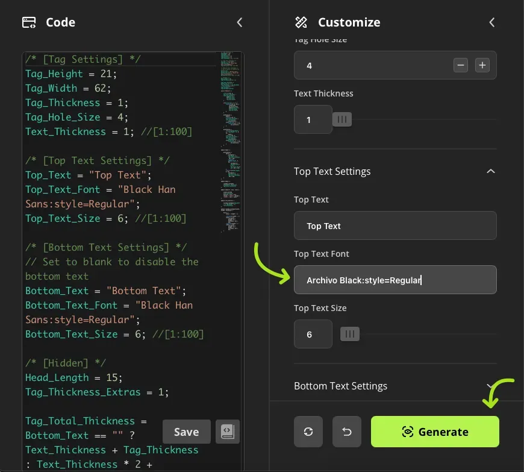Grab the Text Thickness slider handle
Viewport: 524px width, 472px height.
coord(342,119)
